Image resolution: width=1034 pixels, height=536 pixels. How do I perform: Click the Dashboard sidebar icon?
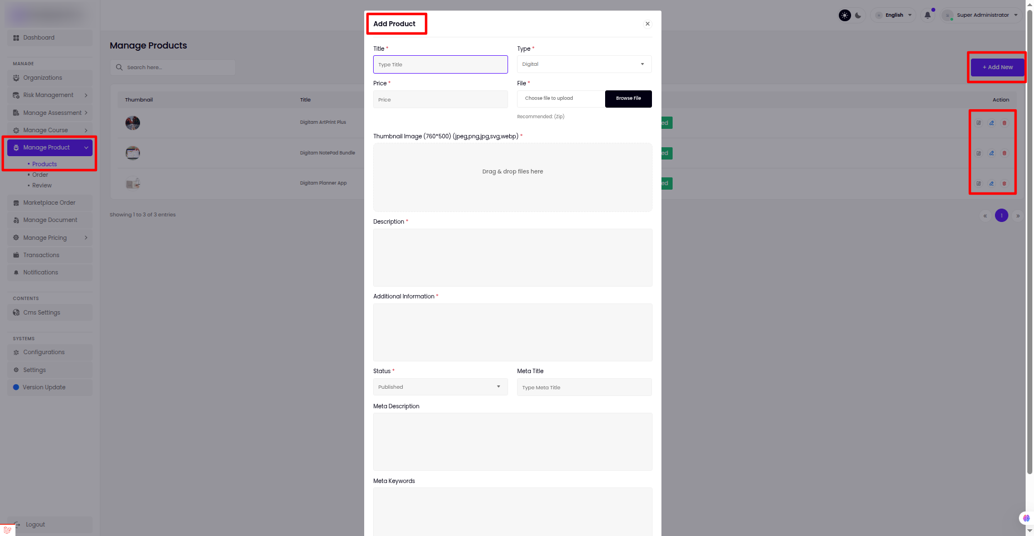click(x=16, y=38)
